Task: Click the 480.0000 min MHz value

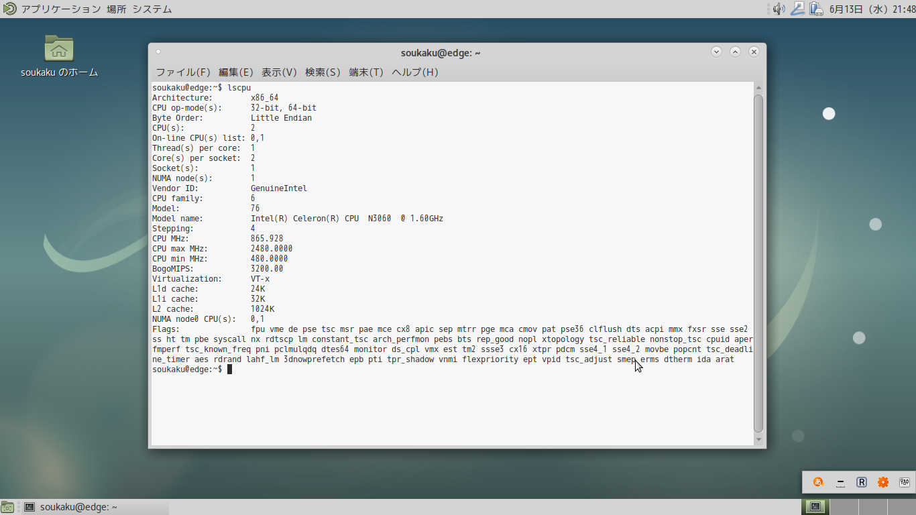Action: click(270, 259)
